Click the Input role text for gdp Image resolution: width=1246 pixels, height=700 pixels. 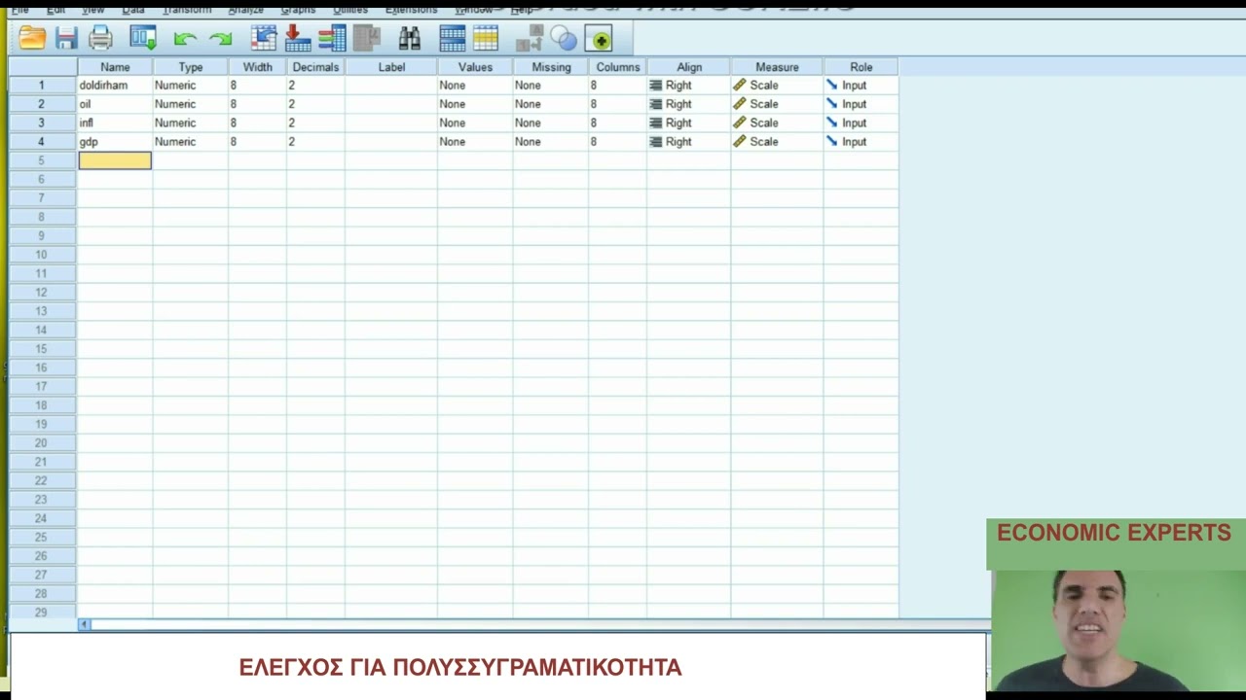click(x=855, y=142)
